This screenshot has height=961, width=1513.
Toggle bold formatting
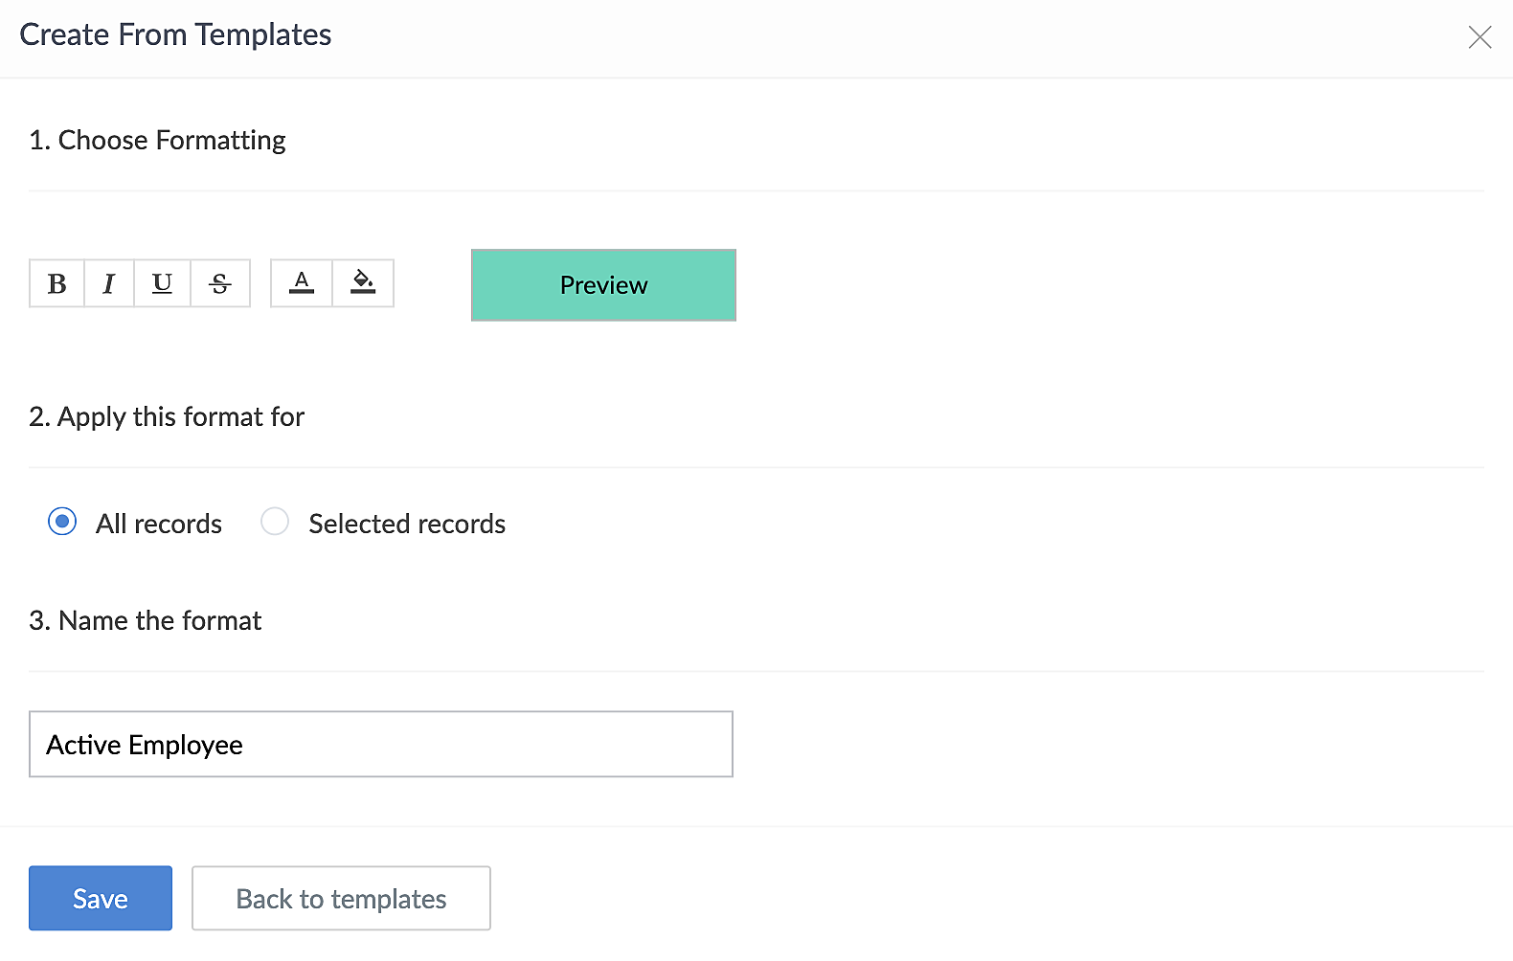[x=56, y=283]
